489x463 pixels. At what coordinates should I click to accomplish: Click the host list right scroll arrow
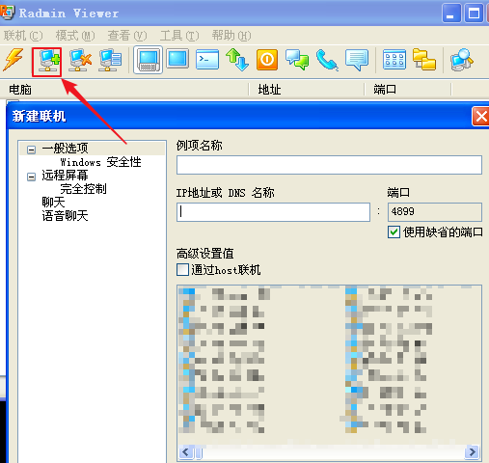pos(473,452)
